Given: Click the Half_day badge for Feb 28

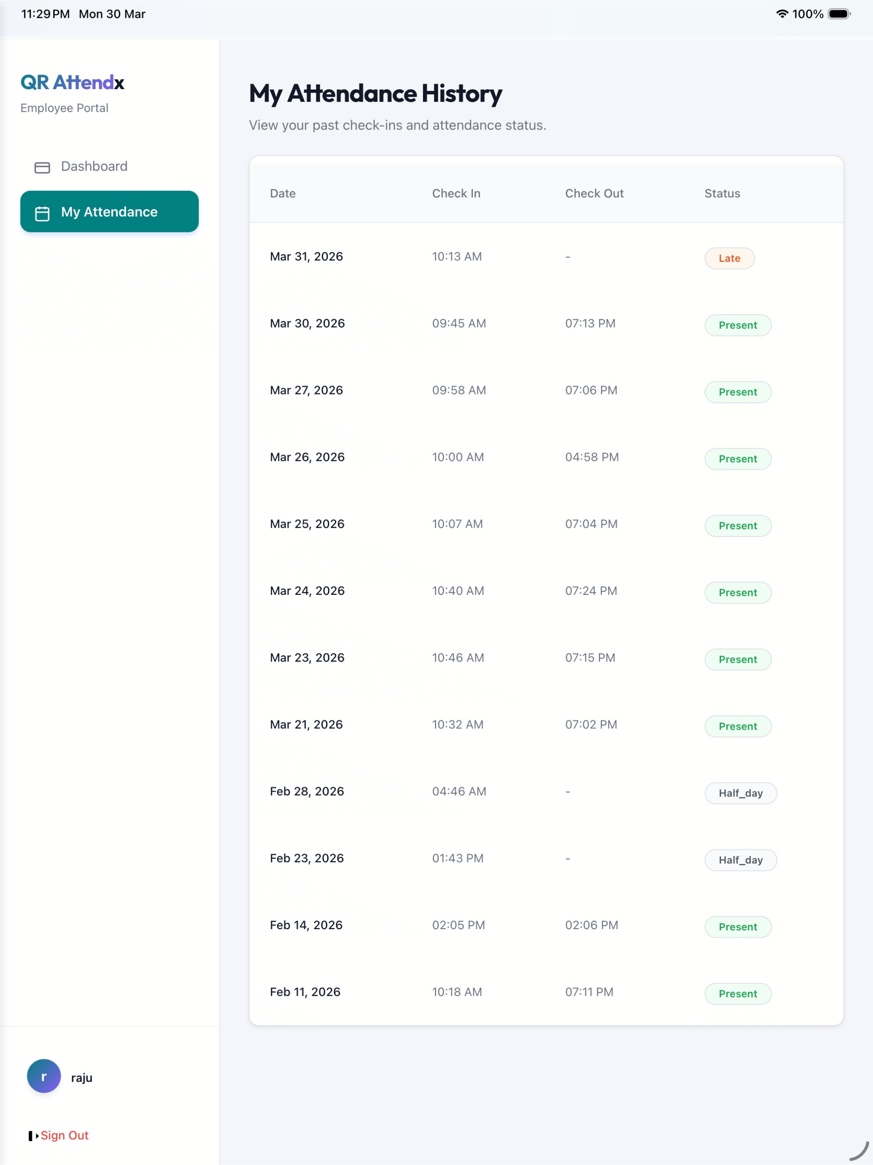Looking at the screenshot, I should point(740,794).
